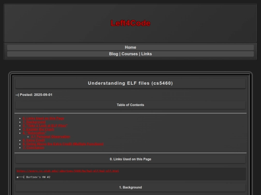This screenshot has height=195, width=261.
Task: Click the 'Table of Contents' heading
Action: 130,105
